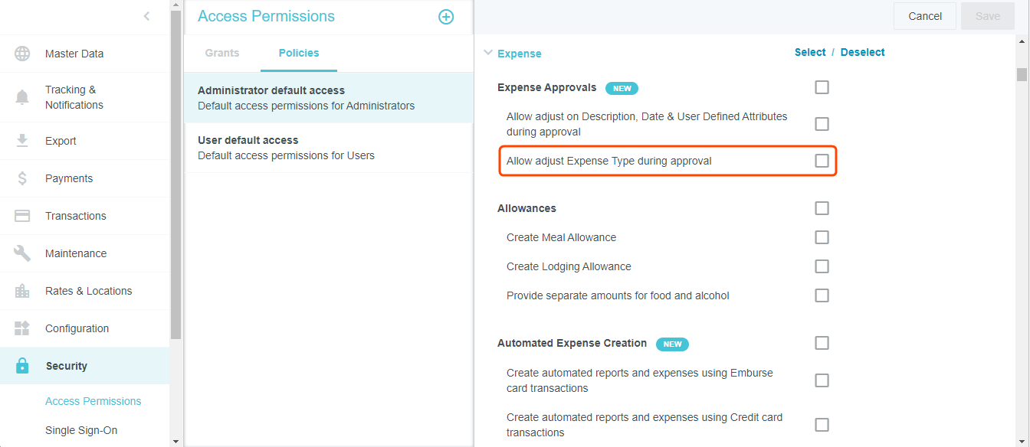1030x447 pixels.
Task: Collapse the left sidebar with the arrow
Action: pyautogui.click(x=146, y=16)
